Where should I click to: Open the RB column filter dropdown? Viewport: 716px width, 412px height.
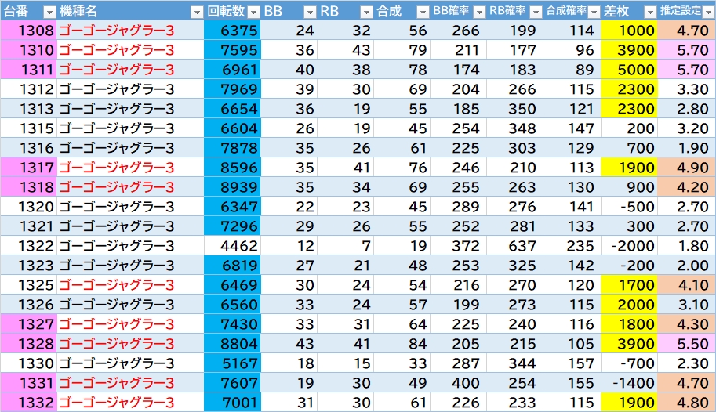coord(366,12)
